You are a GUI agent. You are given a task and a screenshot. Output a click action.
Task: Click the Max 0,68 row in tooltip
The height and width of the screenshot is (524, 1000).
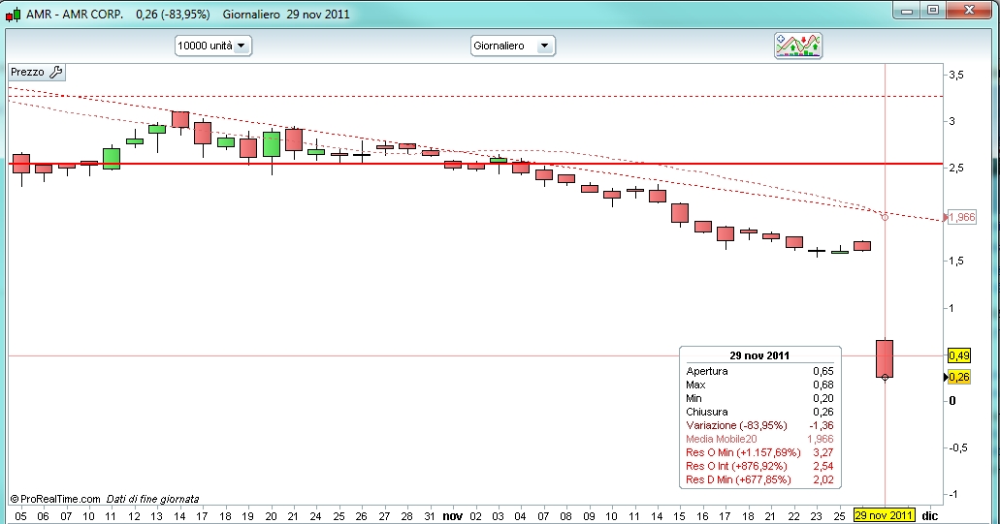(x=759, y=385)
